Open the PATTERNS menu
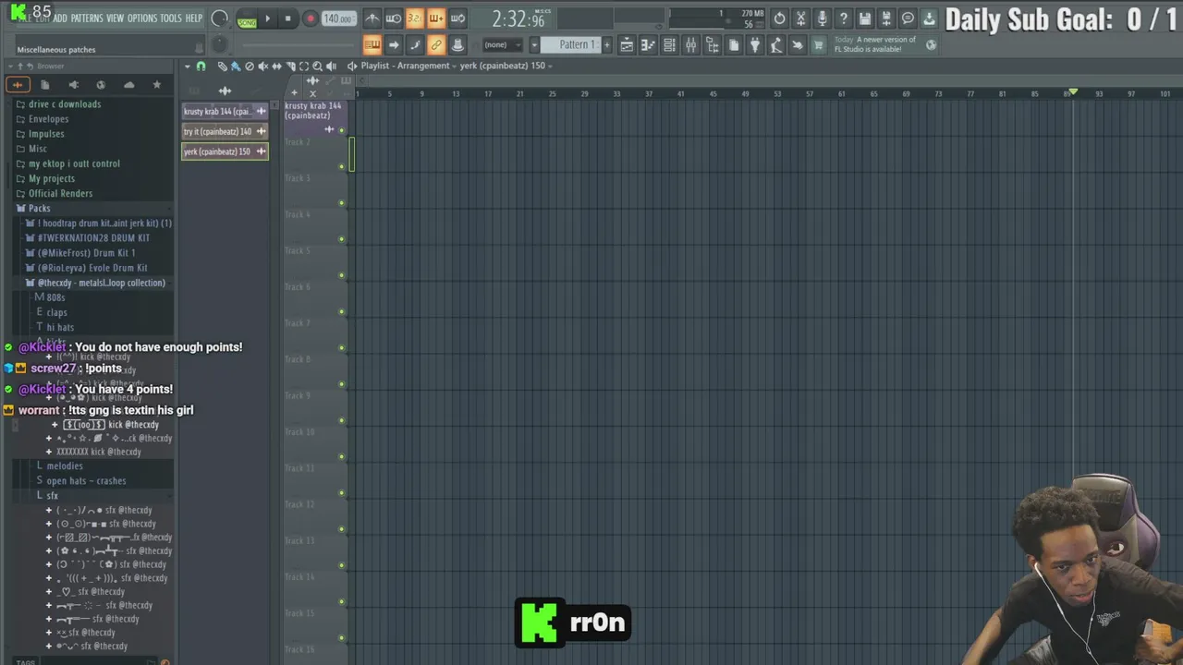Screen dimensions: 1183x665 (87, 18)
